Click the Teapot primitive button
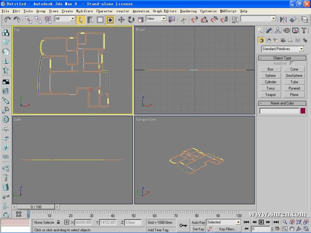Screen dimensions: 311x233 click(270, 95)
